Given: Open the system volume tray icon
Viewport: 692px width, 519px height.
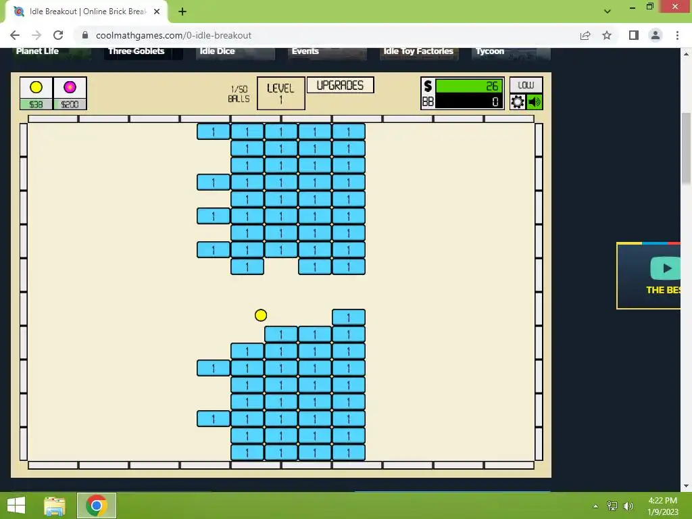Looking at the screenshot, I should [x=628, y=506].
